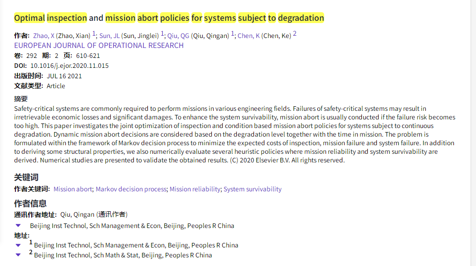This screenshot has height=266, width=476.
Task: Expand triangle beside address number 1
Action: [18, 245]
